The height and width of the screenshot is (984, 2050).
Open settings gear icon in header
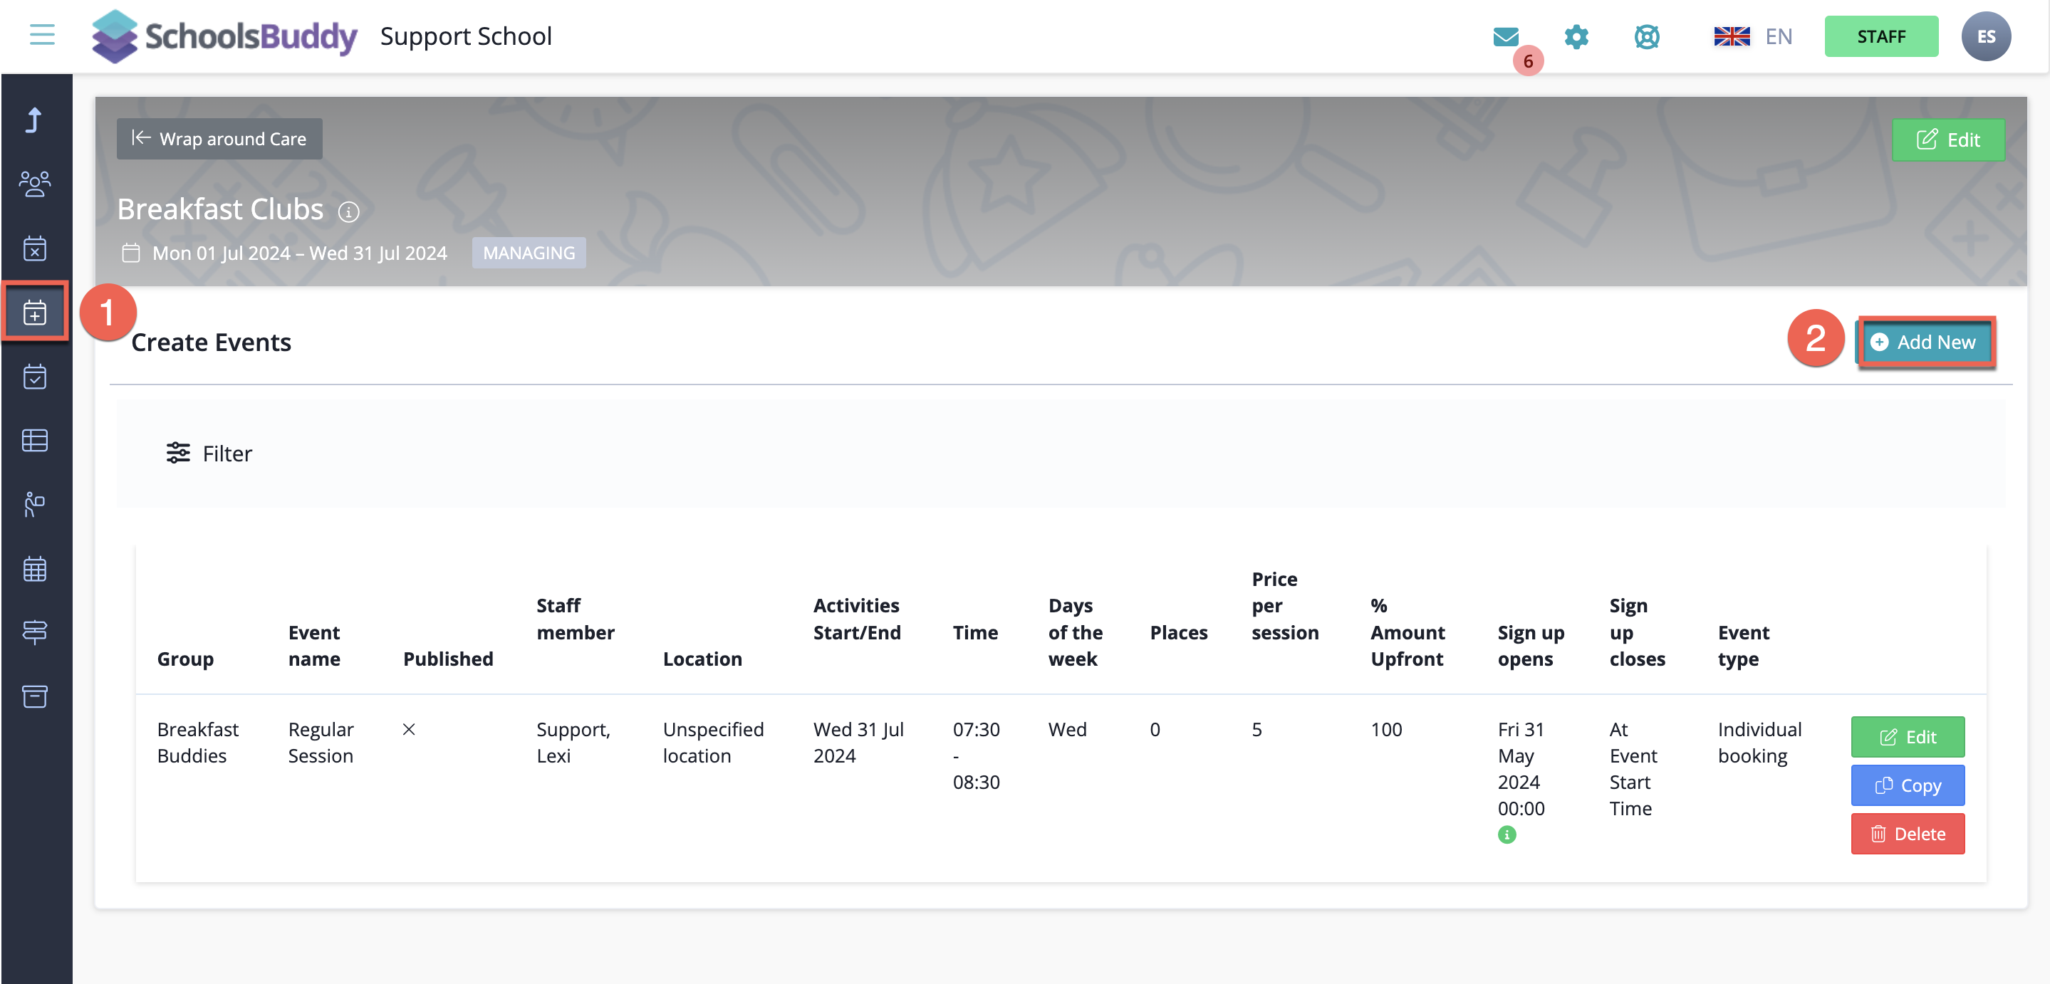click(1576, 36)
